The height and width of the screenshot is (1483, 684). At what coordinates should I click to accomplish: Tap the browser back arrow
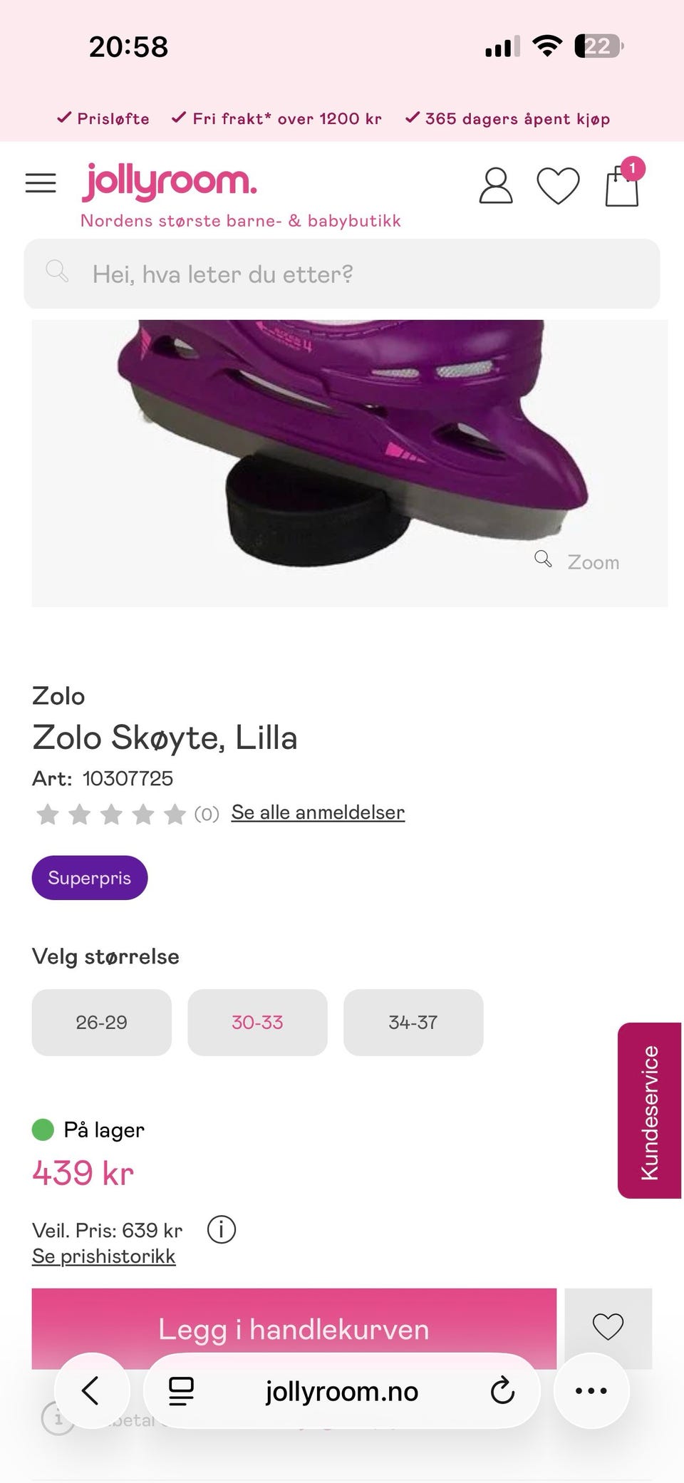point(92,1390)
